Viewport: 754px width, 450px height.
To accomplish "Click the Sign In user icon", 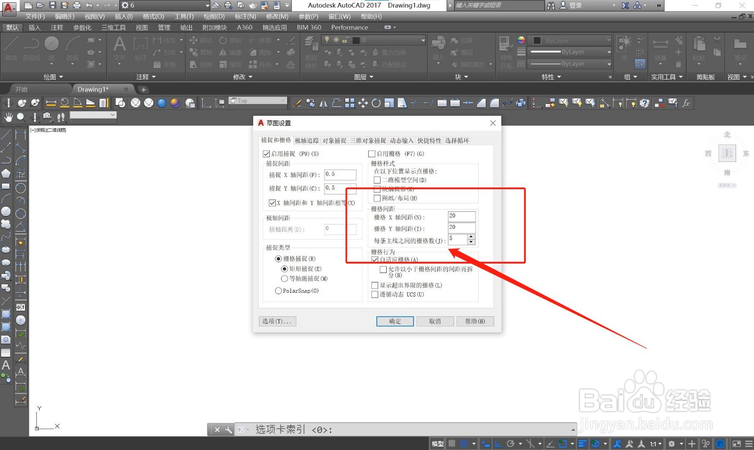I will coord(563,5).
